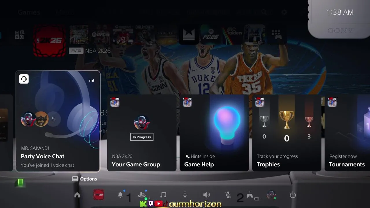Screen dimensions: 370x208
Task: Click the PS5 NBA 2K26 title label
Action: tap(90, 51)
